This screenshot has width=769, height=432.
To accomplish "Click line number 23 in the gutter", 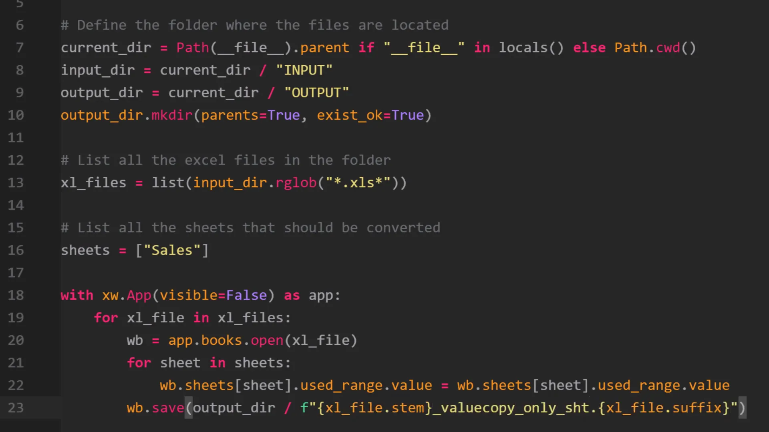I will pyautogui.click(x=16, y=408).
